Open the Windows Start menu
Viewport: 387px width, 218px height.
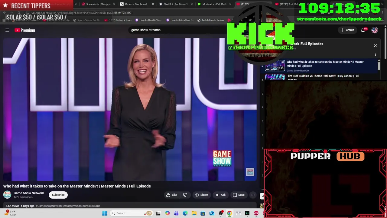click(x=104, y=213)
